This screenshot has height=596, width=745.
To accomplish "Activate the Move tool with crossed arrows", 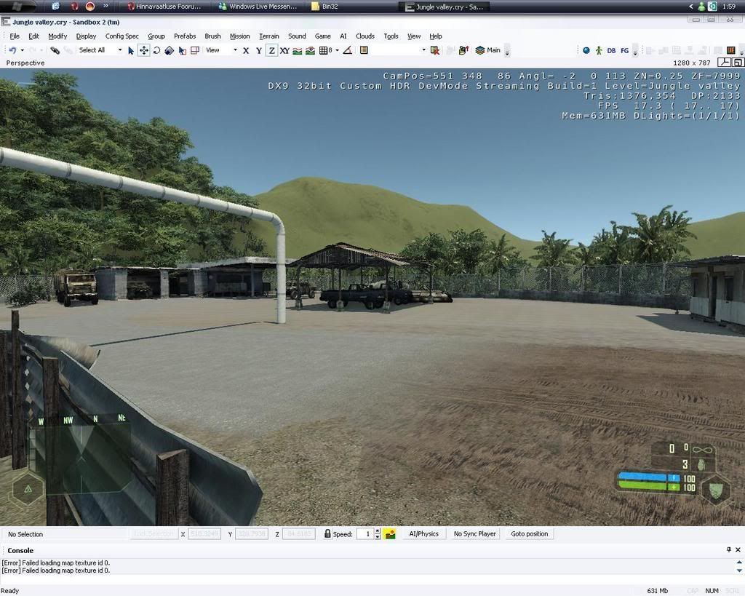I will (143, 50).
